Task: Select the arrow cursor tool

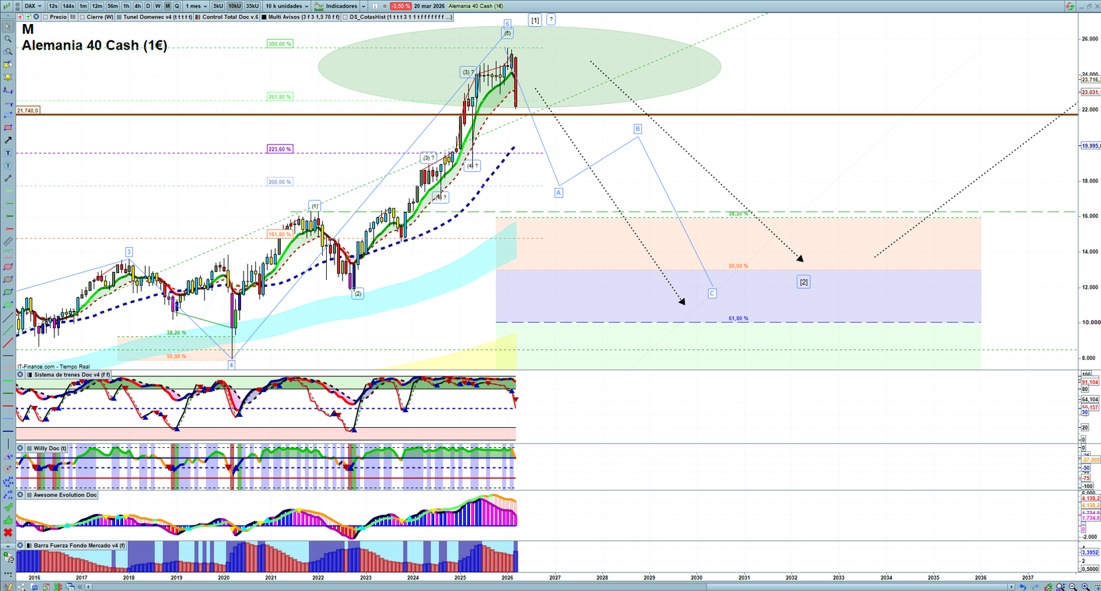Action: (8, 27)
